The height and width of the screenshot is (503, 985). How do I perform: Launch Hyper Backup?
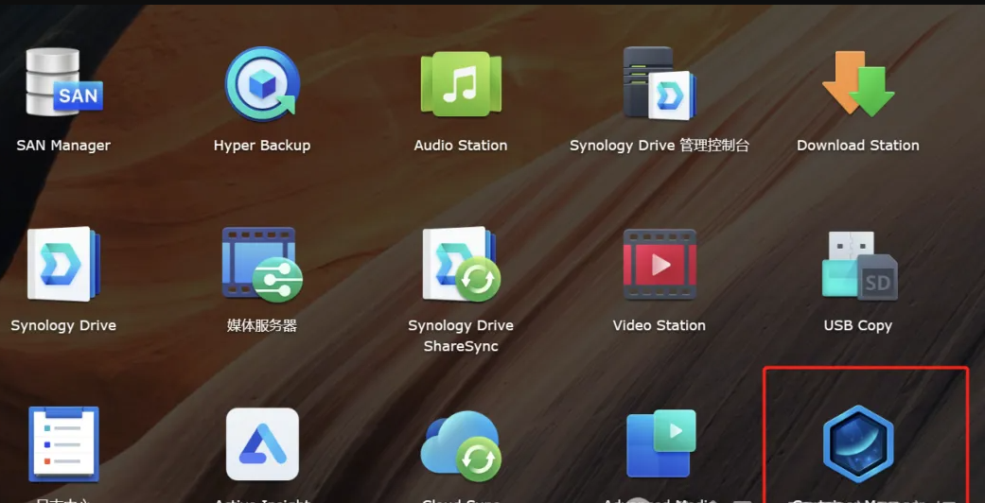click(262, 83)
